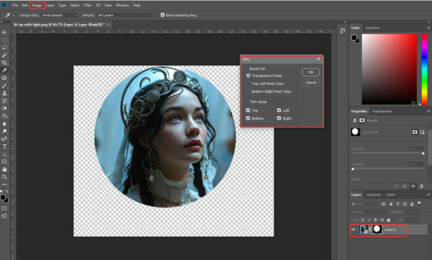This screenshot has width=432, height=260.
Task: Select the Zoom tool
Action: (5, 177)
